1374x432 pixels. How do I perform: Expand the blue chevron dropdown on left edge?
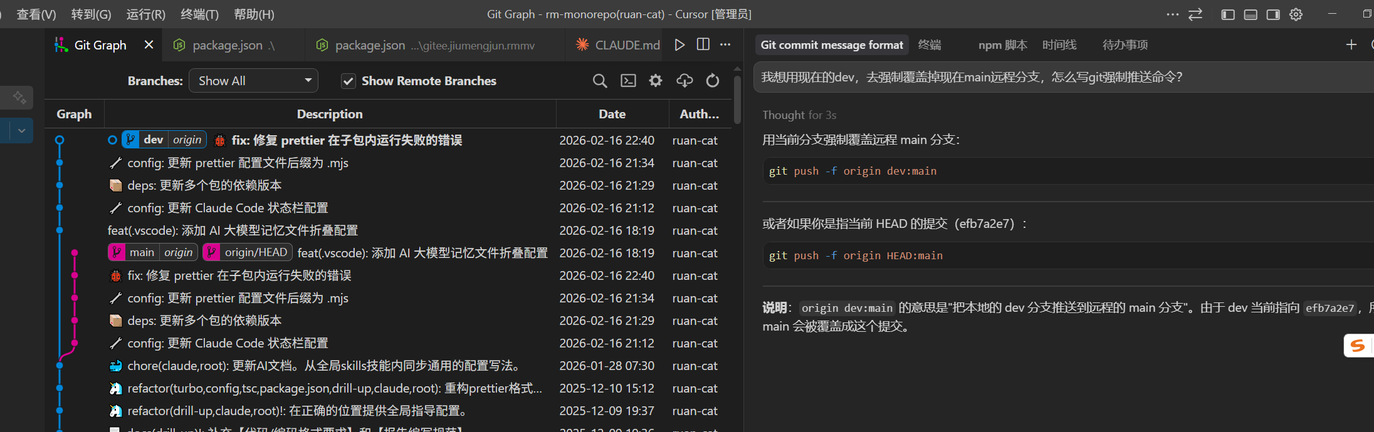pyautogui.click(x=21, y=130)
